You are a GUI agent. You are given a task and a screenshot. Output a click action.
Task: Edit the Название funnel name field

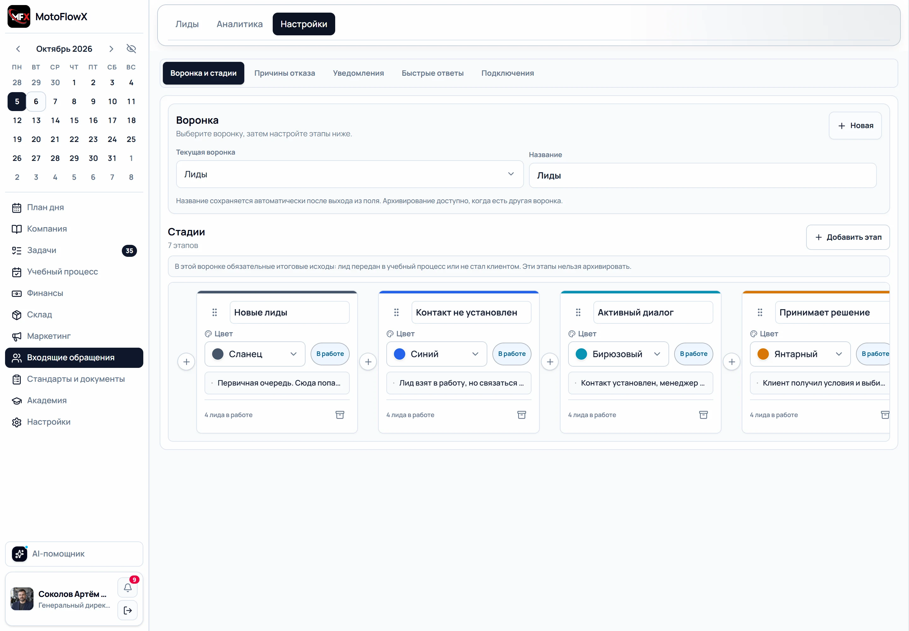click(703, 175)
